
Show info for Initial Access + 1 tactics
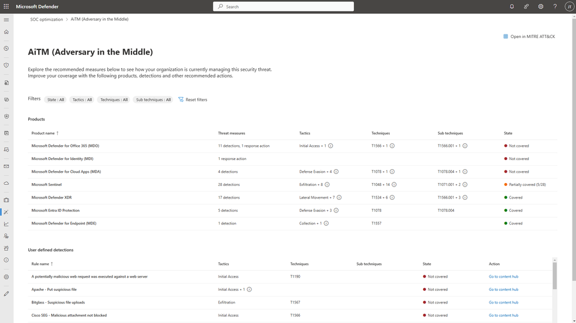[330, 146]
